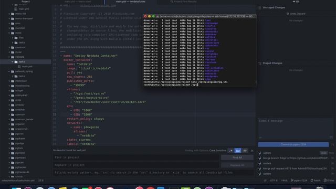The height and width of the screenshot is (189, 336).
Task: Expand the commit message editor
Action: point(331,137)
